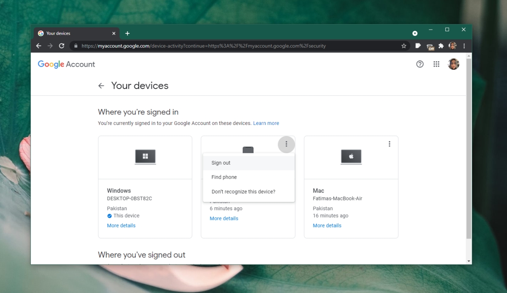This screenshot has width=507, height=293.
Task: Click the extension icon showing Off badge
Action: click(430, 46)
